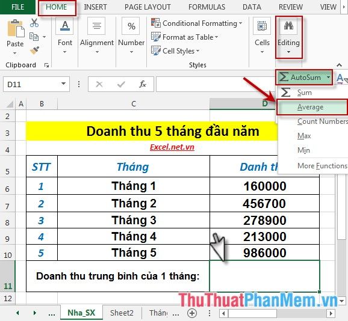
Task: Click the AutoSum sigma button
Action: point(300,78)
